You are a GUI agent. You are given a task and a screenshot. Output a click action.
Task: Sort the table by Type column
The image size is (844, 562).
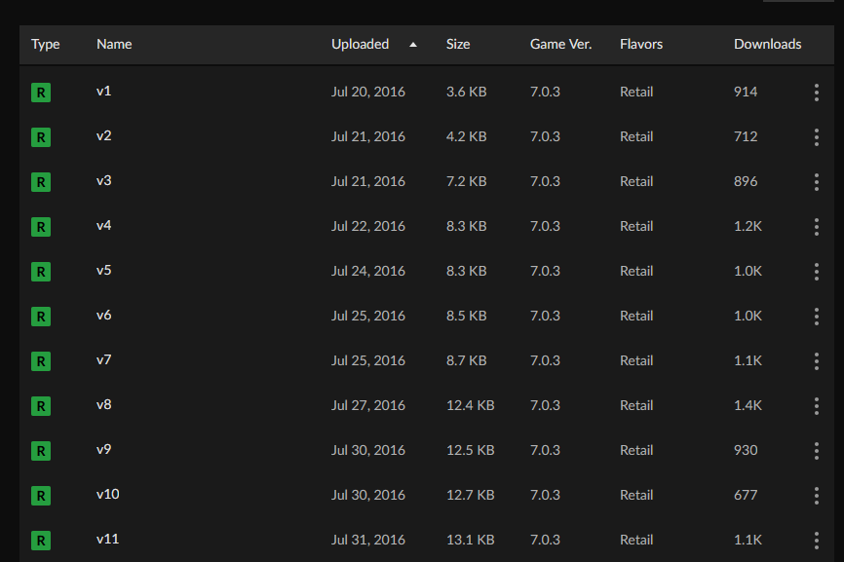(x=45, y=45)
